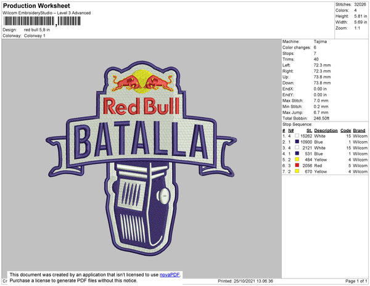Click the 'Color changes:' label
370x286 pixels.
[297, 47]
